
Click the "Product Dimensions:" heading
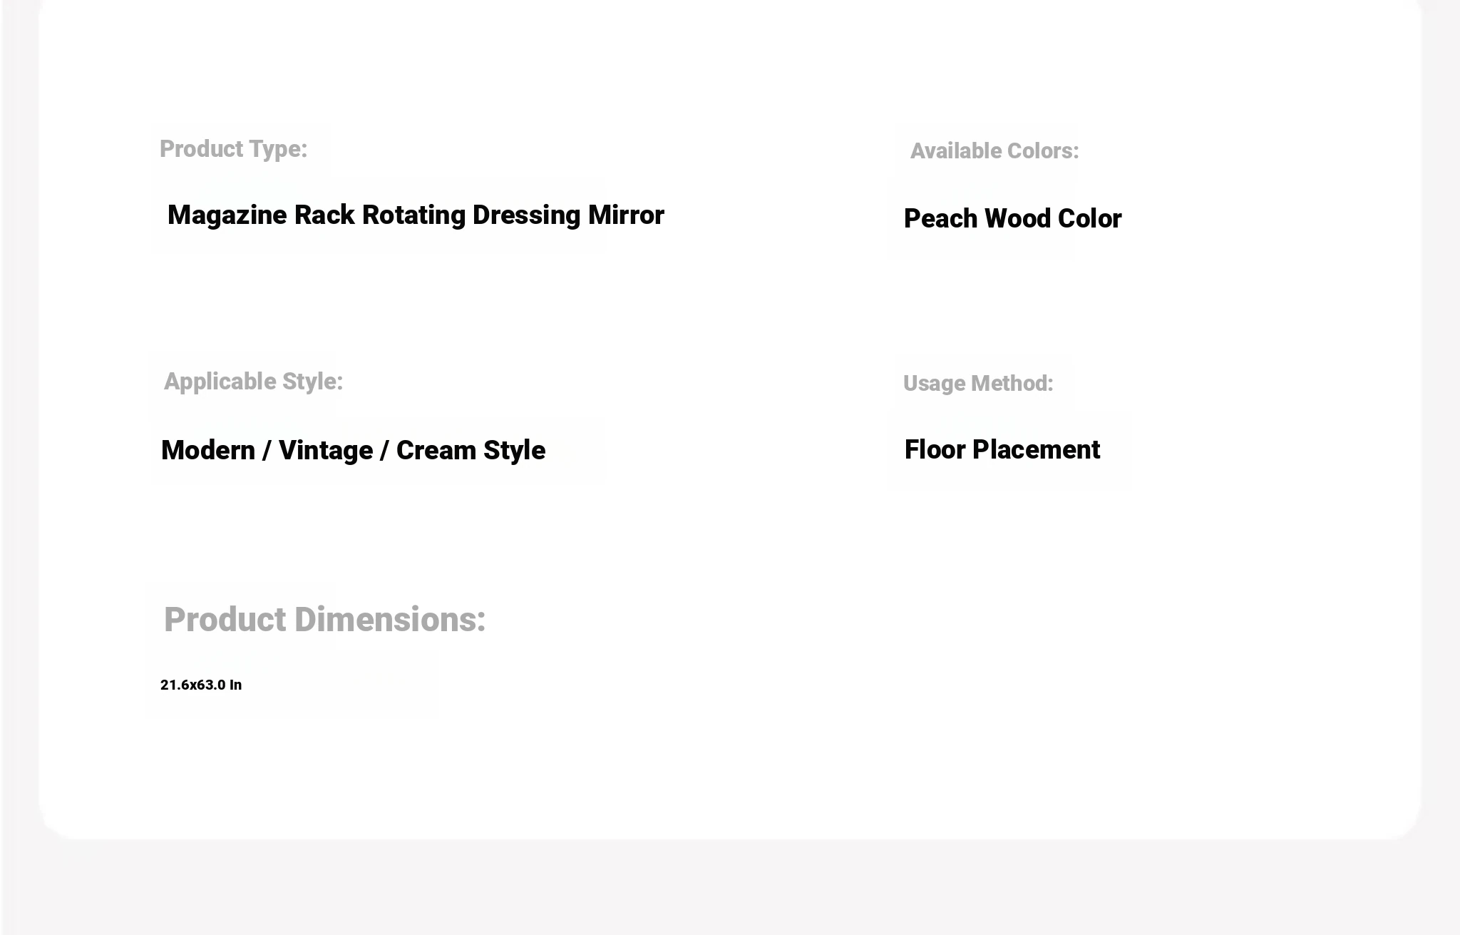point(324,619)
